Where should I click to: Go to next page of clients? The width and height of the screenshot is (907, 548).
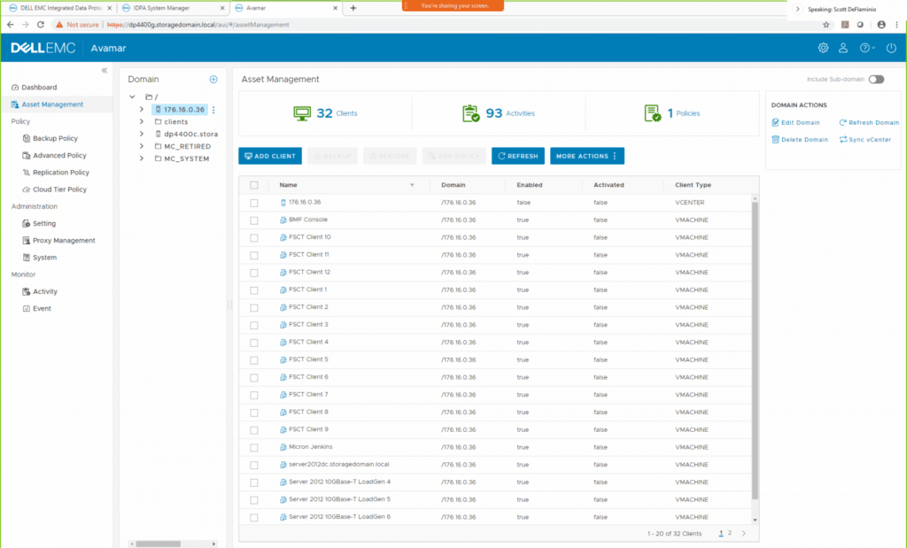click(744, 534)
